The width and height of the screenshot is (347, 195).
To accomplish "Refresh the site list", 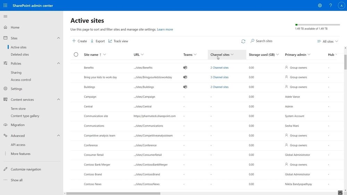I will coord(243,41).
